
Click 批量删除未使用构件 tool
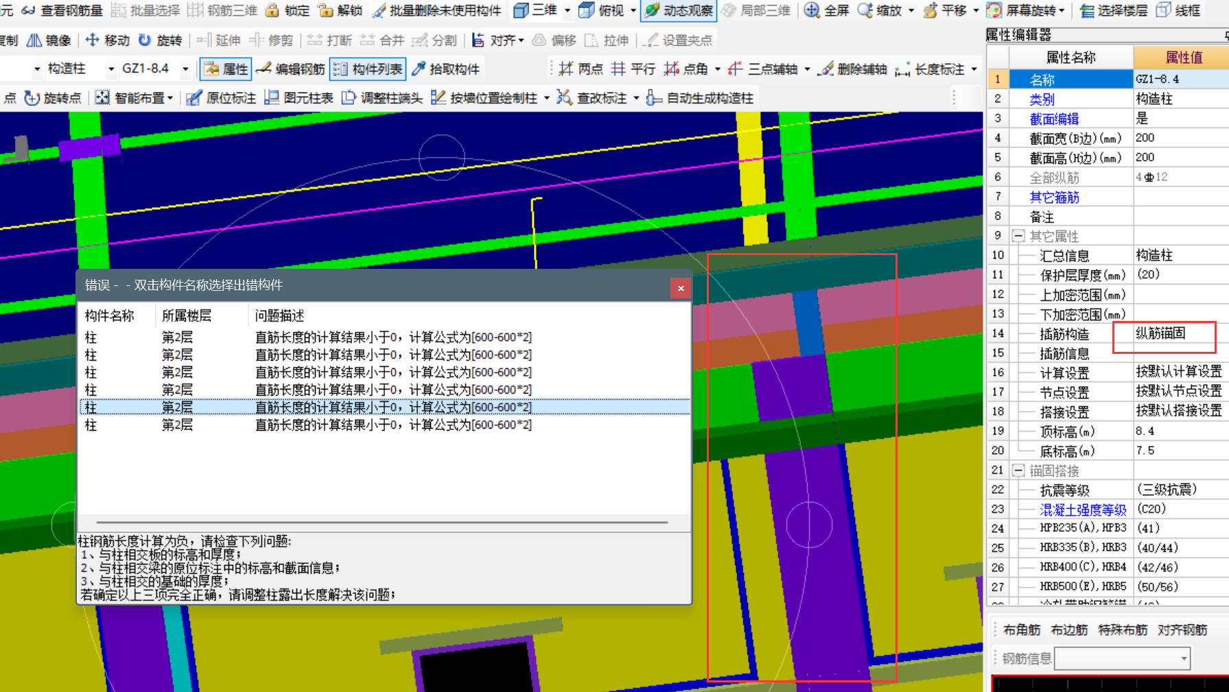point(436,10)
